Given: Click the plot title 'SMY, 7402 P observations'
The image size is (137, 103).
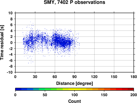Looking at the screenshot, I should coord(75,2).
